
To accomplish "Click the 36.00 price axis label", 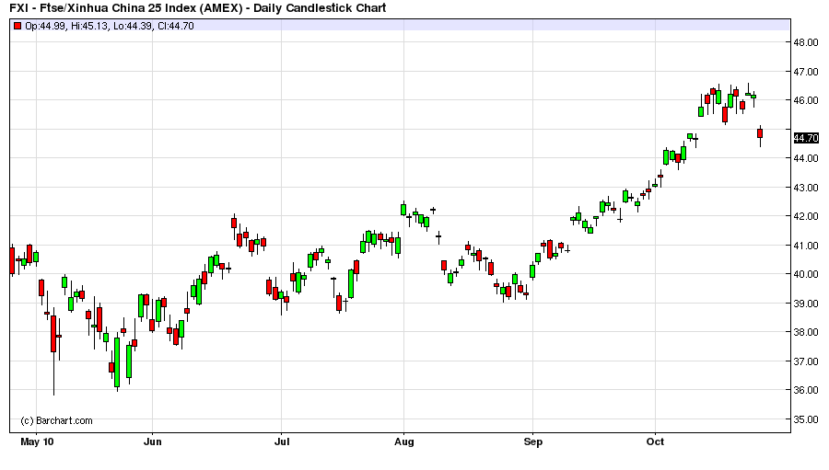I will pyautogui.click(x=806, y=390).
